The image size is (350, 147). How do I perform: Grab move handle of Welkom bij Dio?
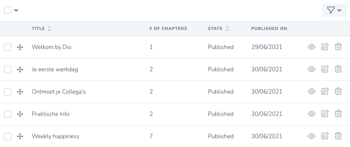click(20, 47)
